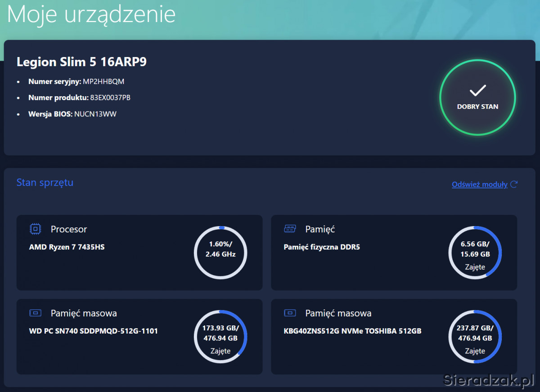Image resolution: width=540 pixels, height=392 pixels.
Task: Click the BIOS version NUCN13WW
Action: point(95,114)
